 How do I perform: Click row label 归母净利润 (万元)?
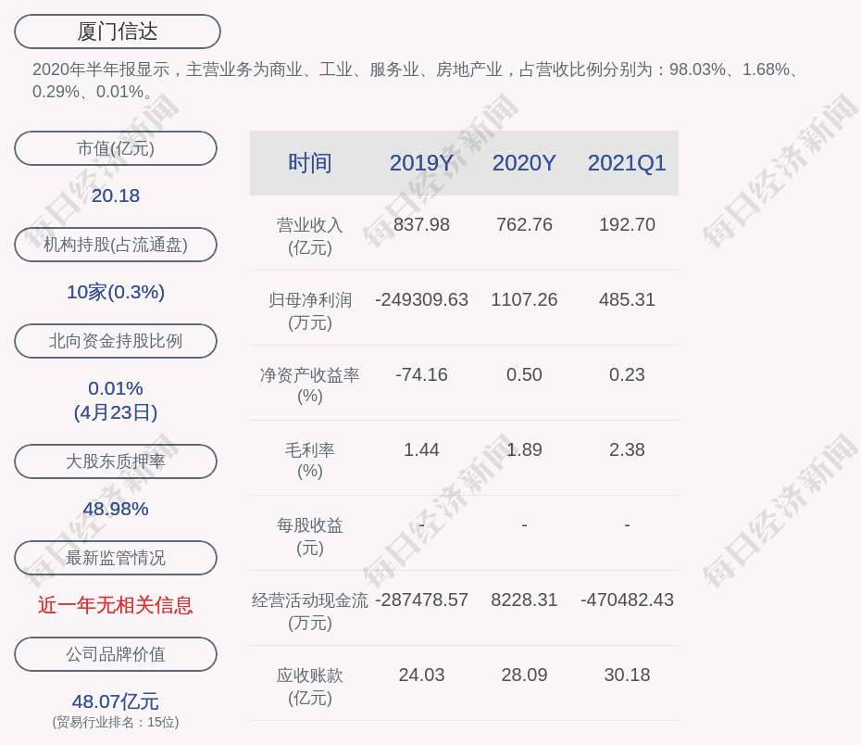(310, 311)
